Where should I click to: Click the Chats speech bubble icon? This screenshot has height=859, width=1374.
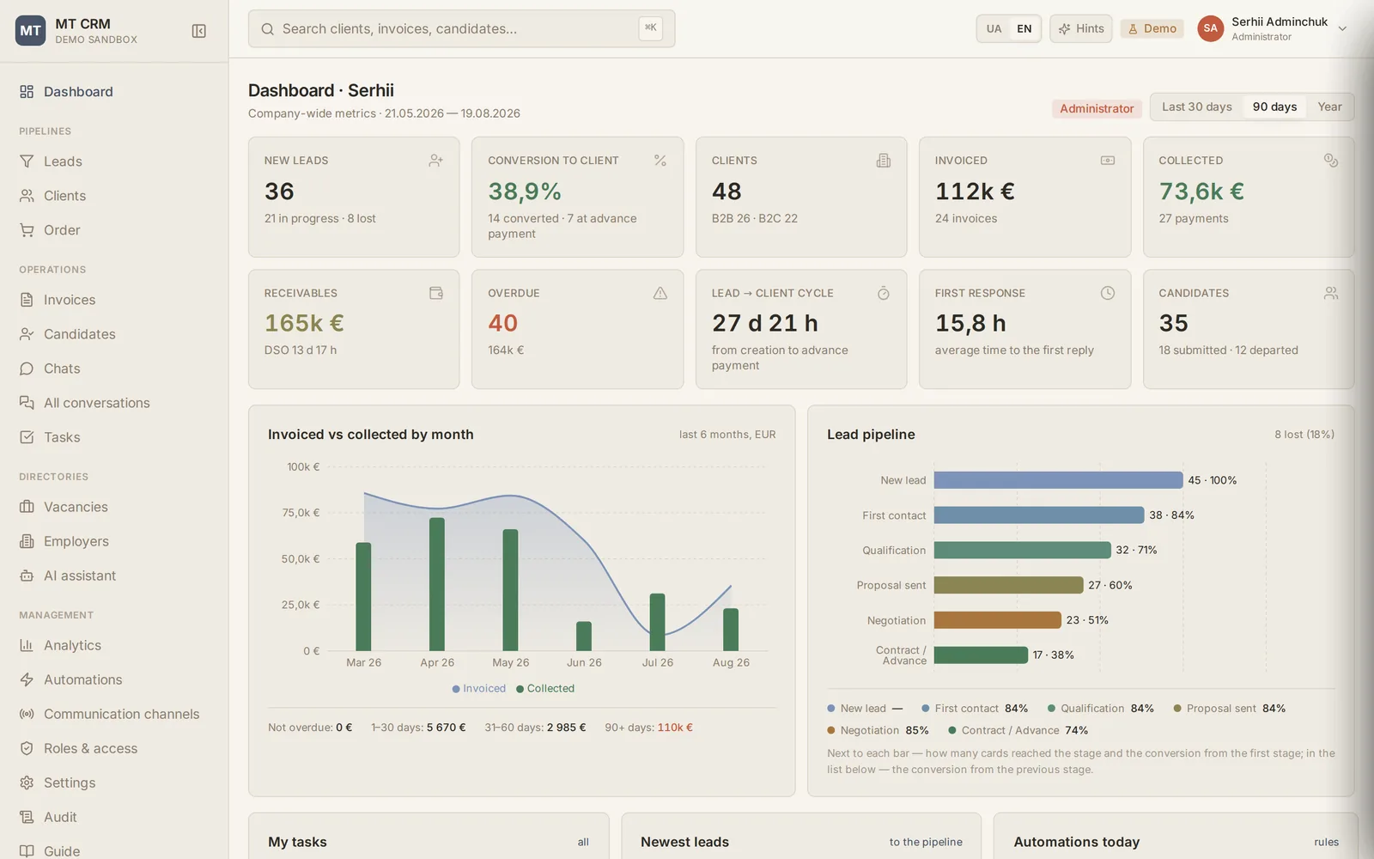tap(27, 369)
